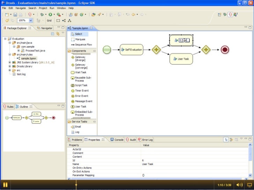This screenshot has width=254, height=190.
Task: Pick the Reusable Sub-Process palette tool
Action: 81,79
